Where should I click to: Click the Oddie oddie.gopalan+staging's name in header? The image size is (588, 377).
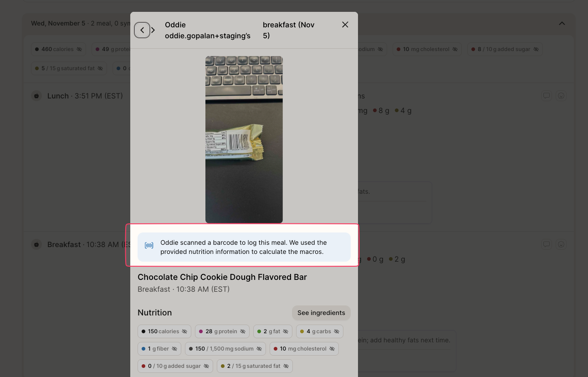pyautogui.click(x=208, y=30)
